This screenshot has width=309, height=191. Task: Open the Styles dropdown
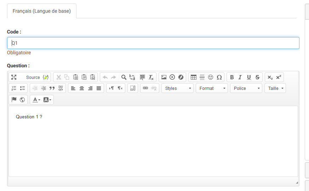[x=177, y=88]
